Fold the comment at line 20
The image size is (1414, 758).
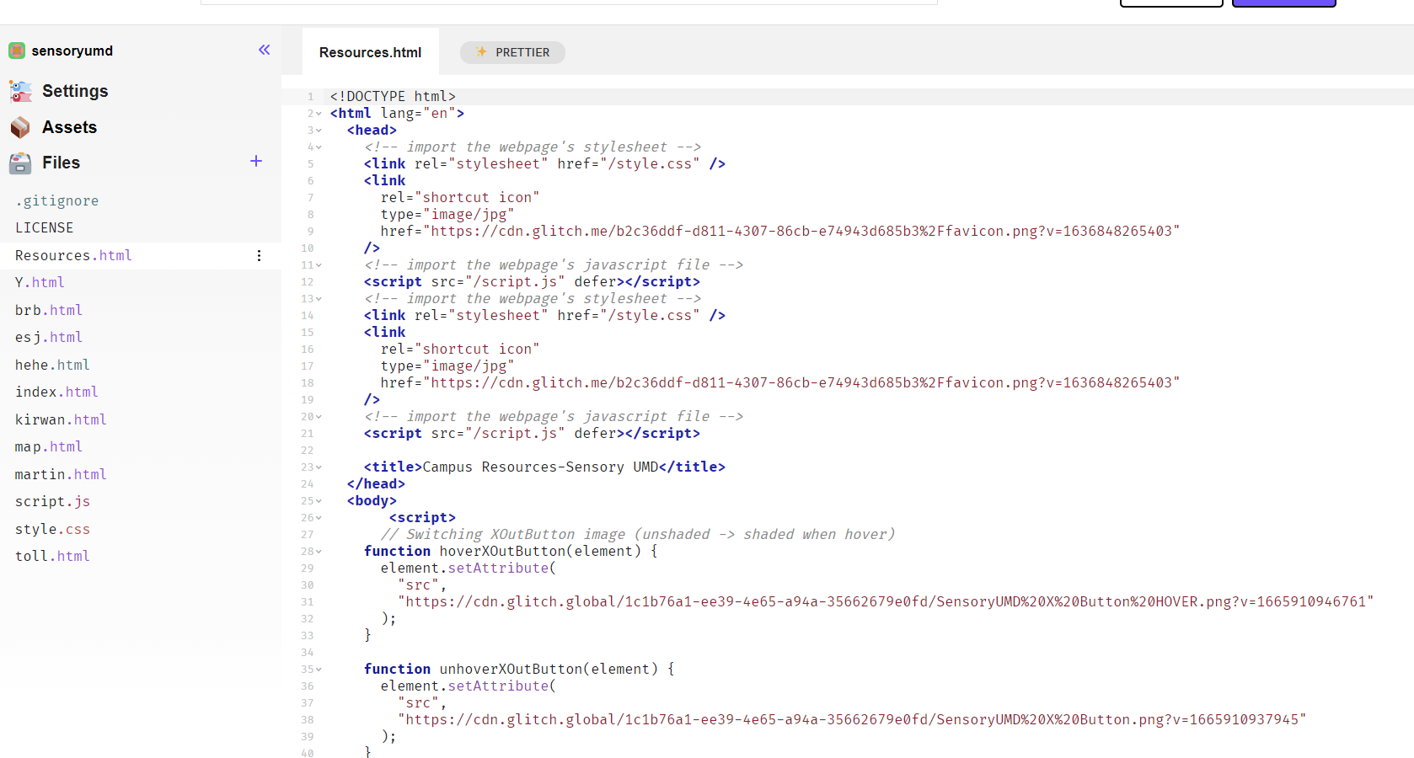(319, 417)
